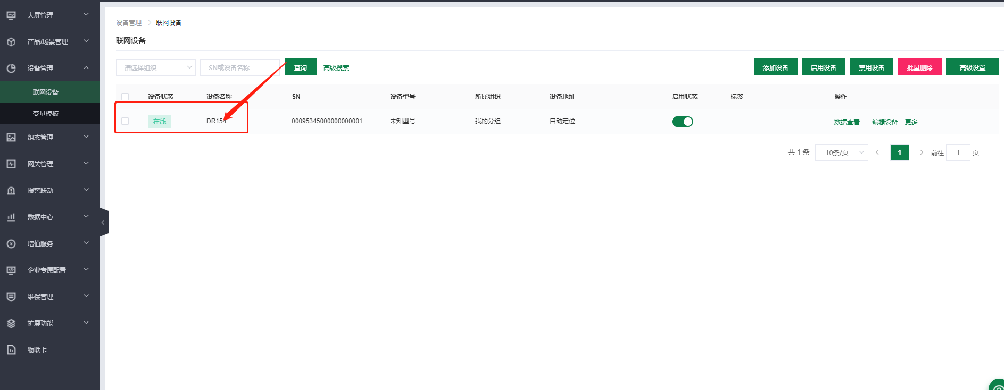Click the 启用设备 button
The width and height of the screenshot is (1004, 390).
[x=824, y=67]
